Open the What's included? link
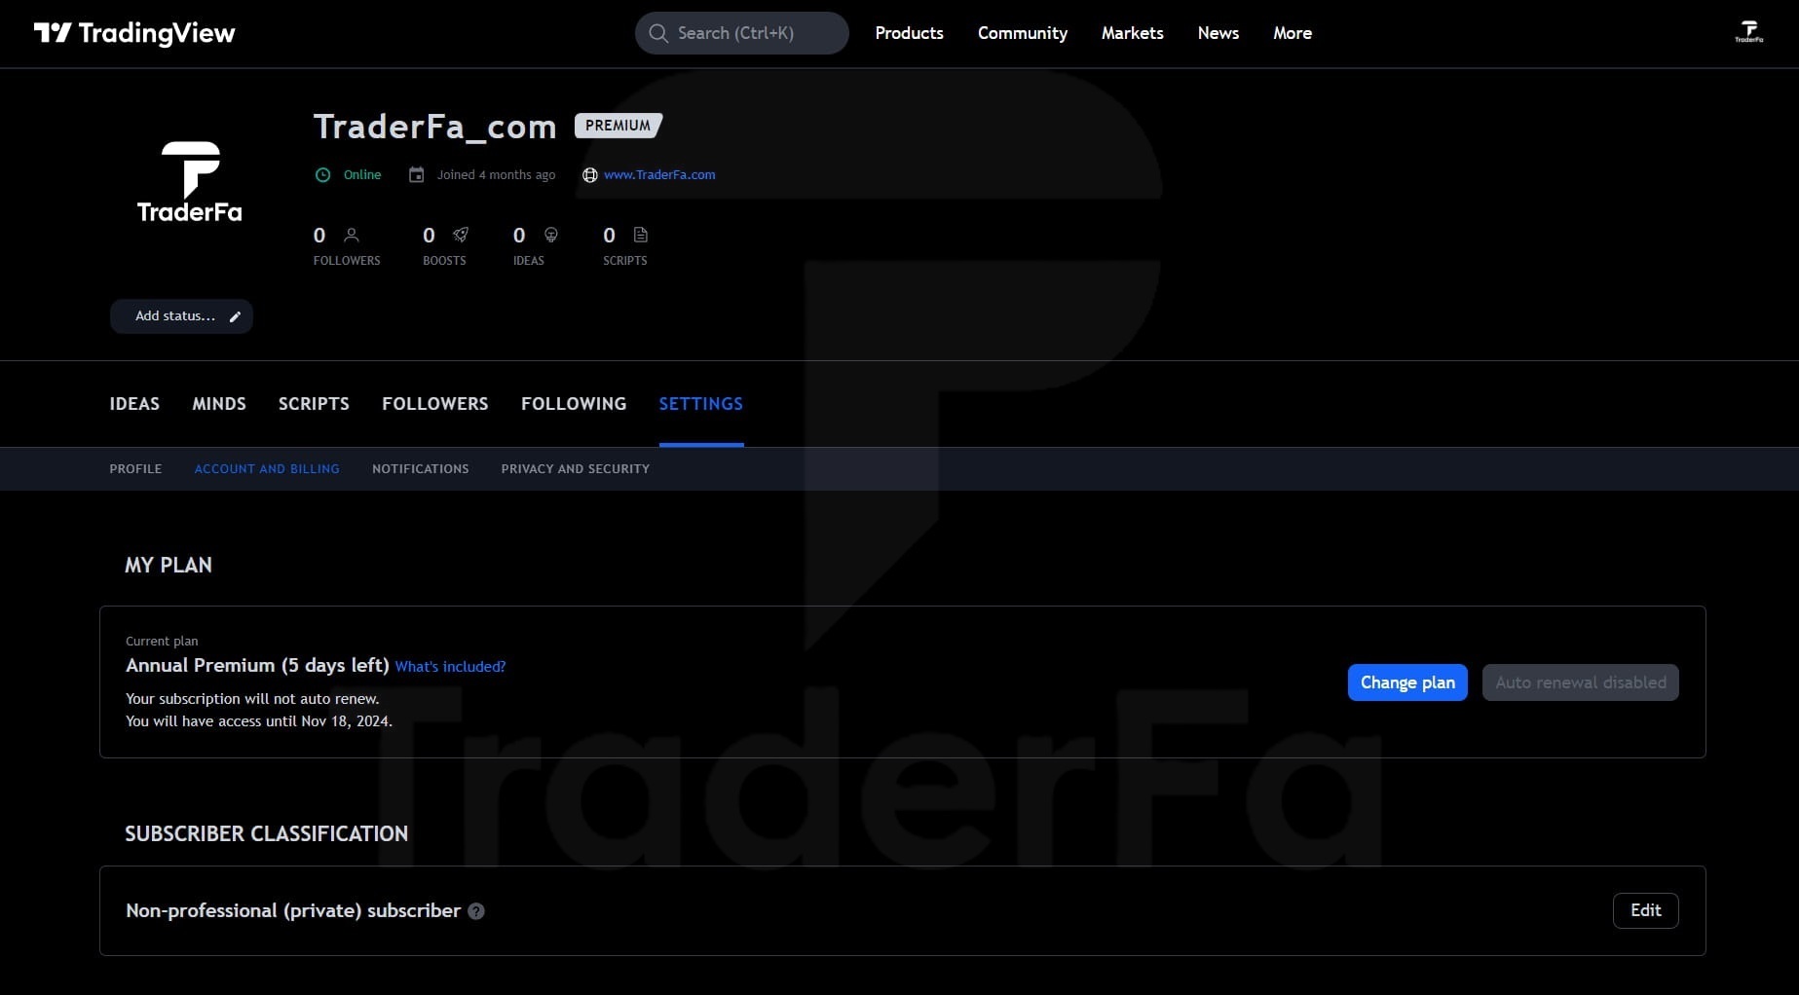1799x995 pixels. (x=450, y=667)
